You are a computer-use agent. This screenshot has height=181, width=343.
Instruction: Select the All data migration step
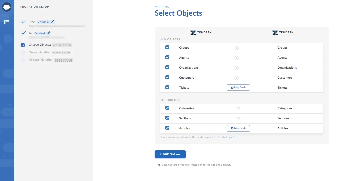click(41, 60)
